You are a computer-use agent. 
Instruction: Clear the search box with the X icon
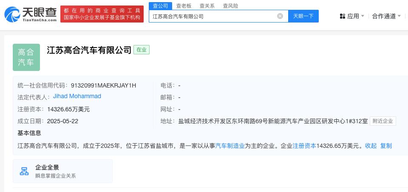(280, 17)
